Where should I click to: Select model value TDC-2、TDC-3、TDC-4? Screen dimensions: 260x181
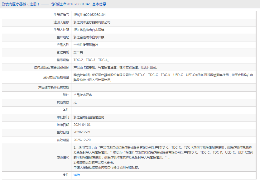click(x=91, y=60)
